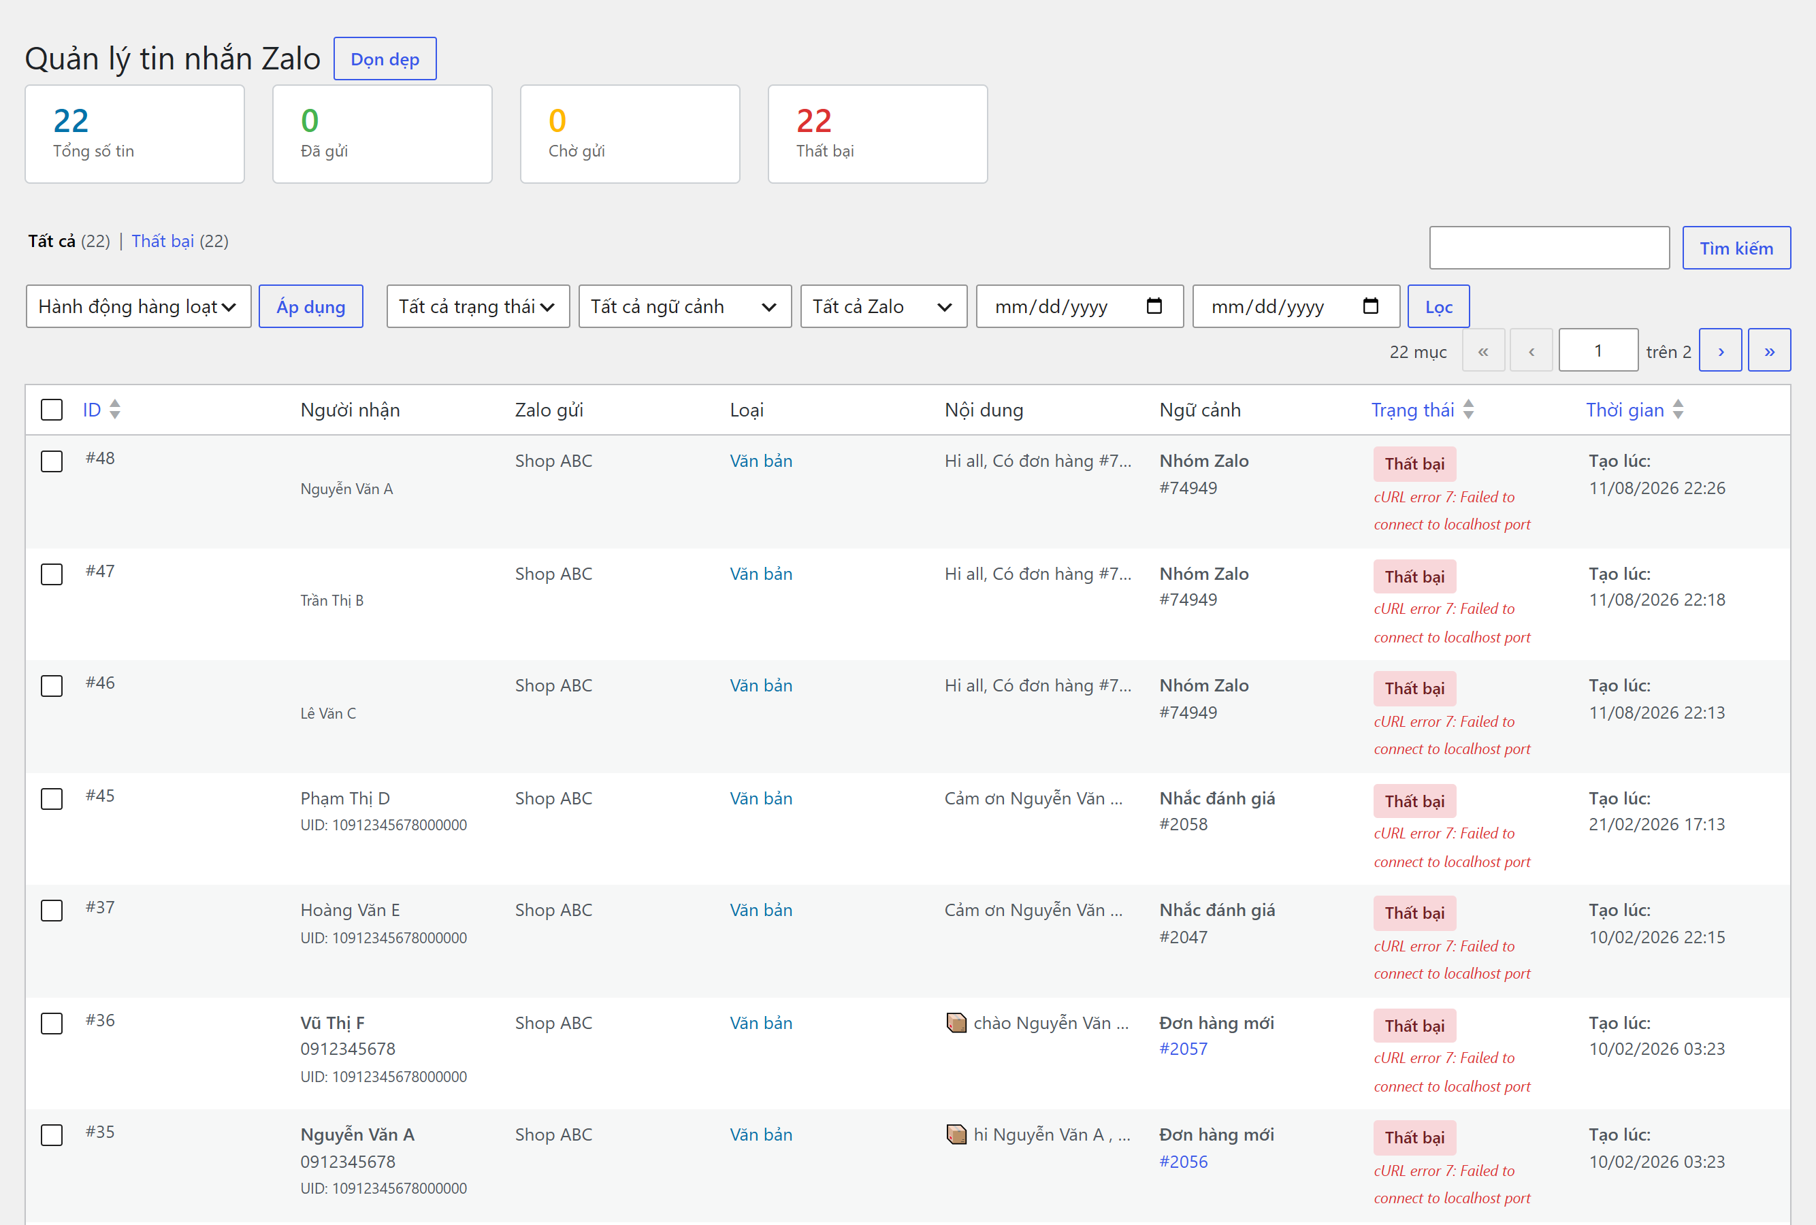Click Văn bản type link in row #37
This screenshot has width=1816, height=1225.
pyautogui.click(x=760, y=910)
